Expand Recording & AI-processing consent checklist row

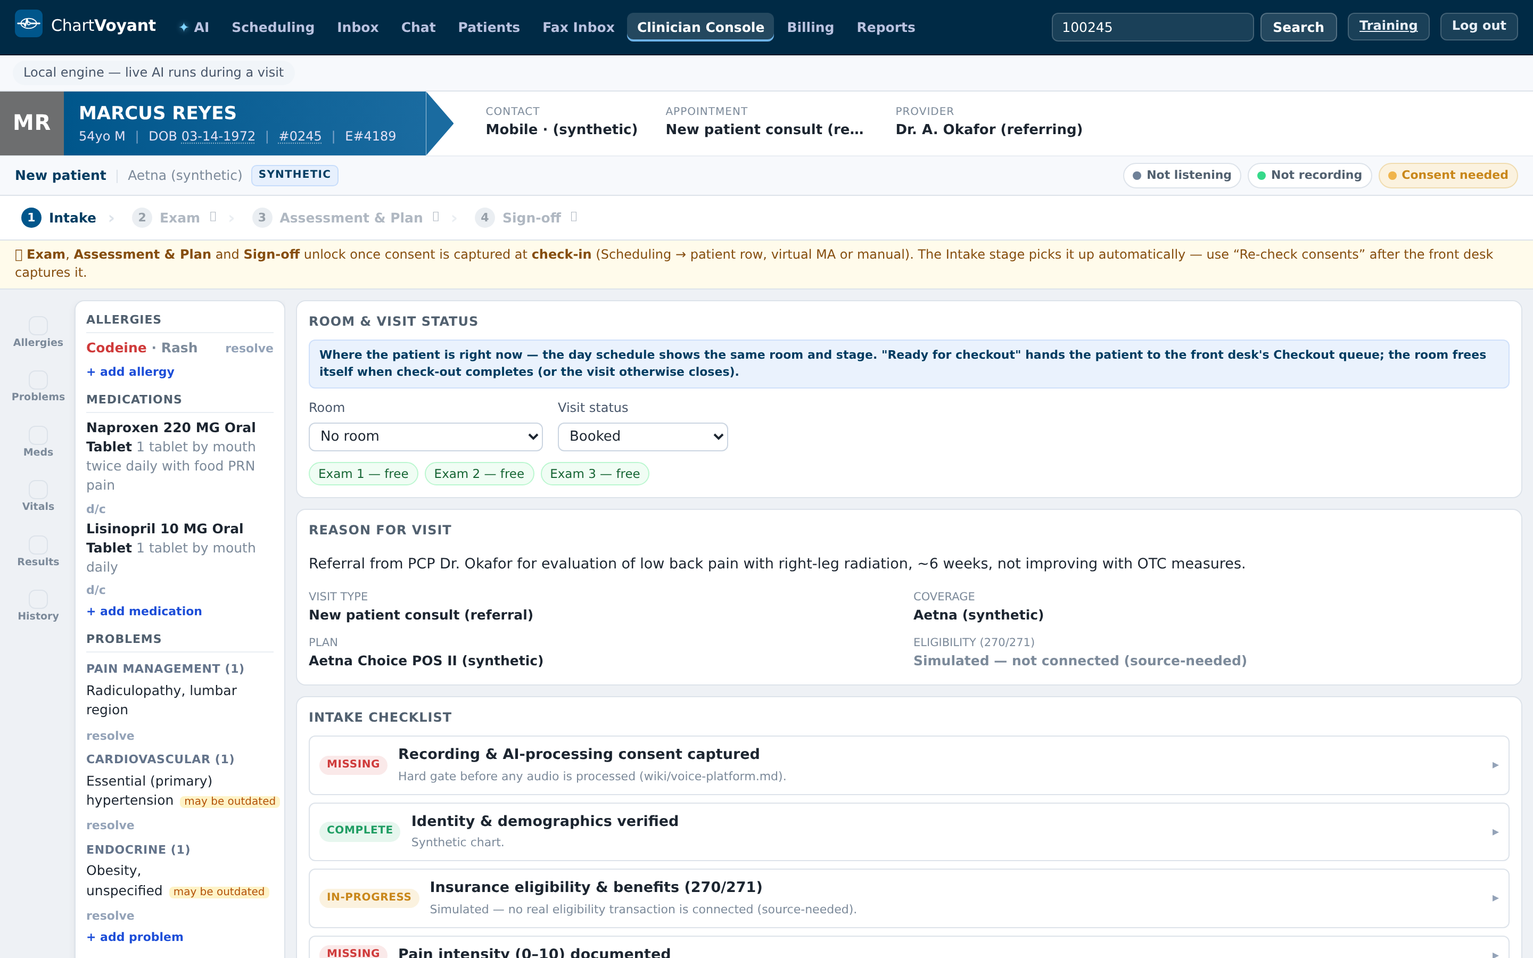[909, 765]
